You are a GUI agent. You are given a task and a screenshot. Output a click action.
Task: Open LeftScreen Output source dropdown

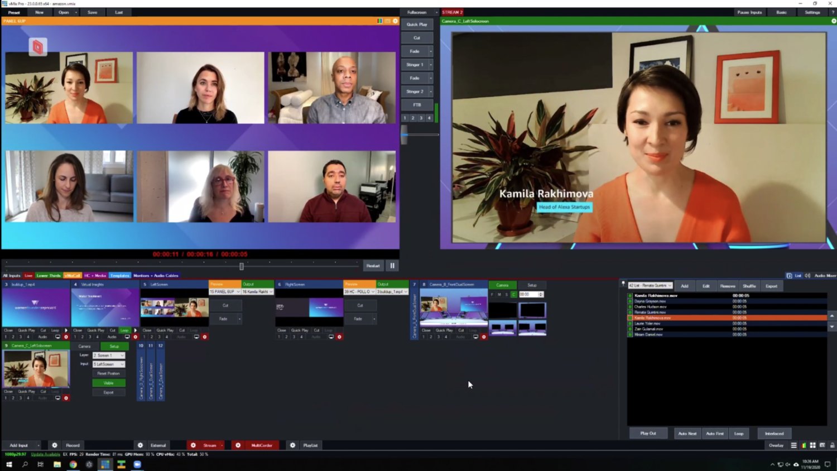(x=258, y=292)
